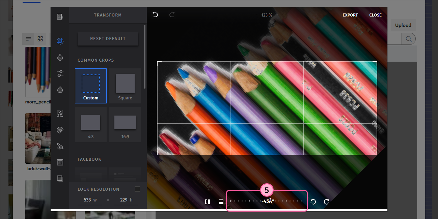Redo the last edit
438x219 pixels.
point(172,15)
